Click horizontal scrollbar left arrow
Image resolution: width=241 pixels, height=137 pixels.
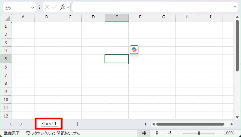coord(153,124)
